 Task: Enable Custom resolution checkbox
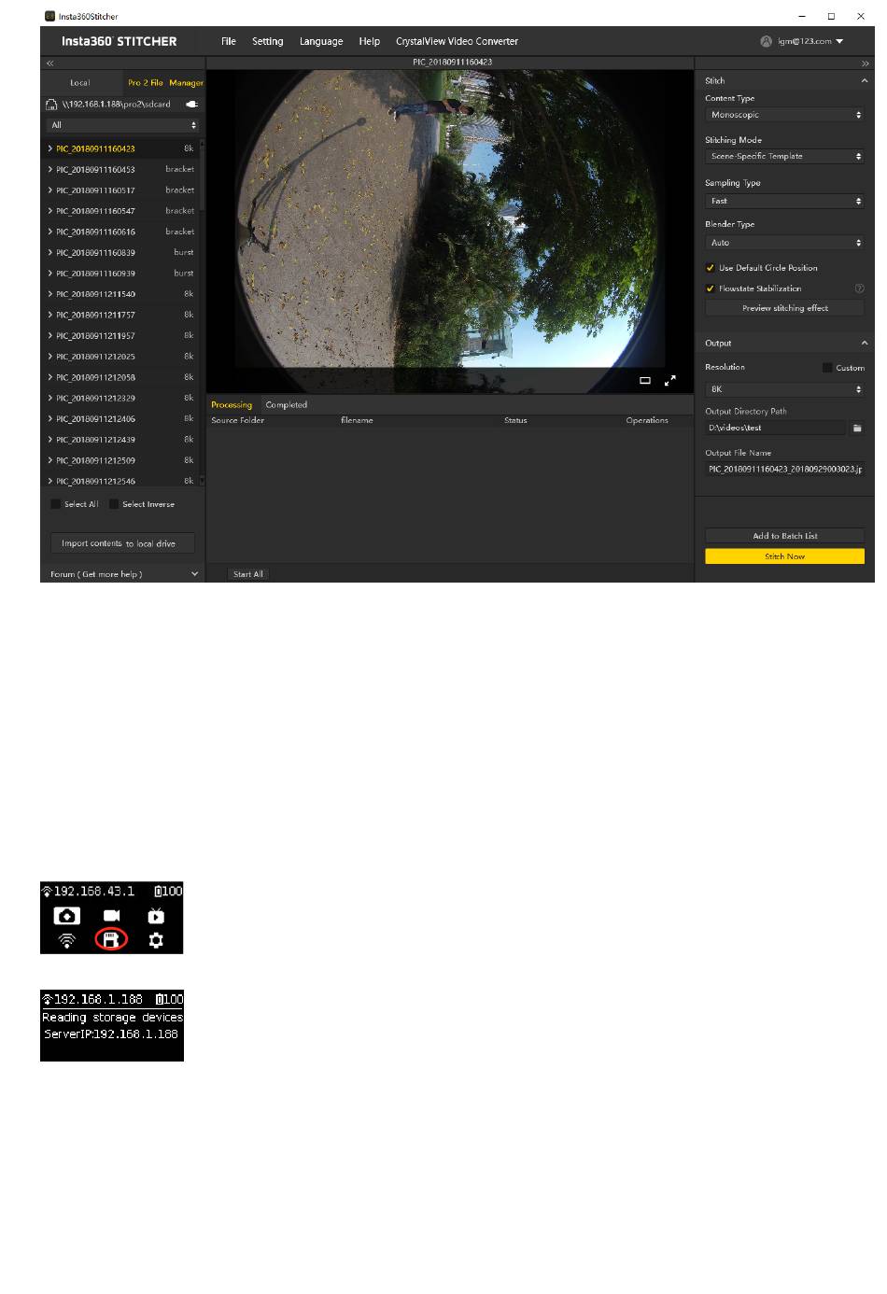pyautogui.click(x=827, y=368)
